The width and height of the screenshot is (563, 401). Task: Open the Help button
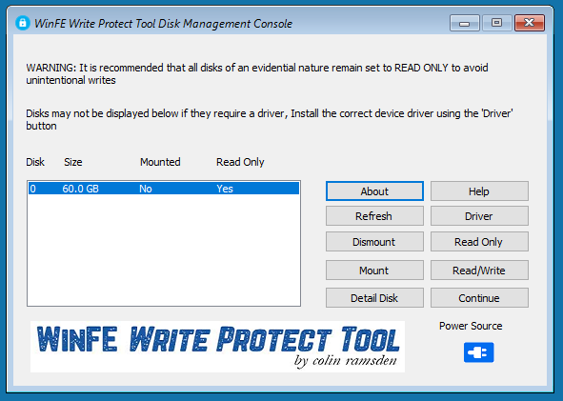479,191
